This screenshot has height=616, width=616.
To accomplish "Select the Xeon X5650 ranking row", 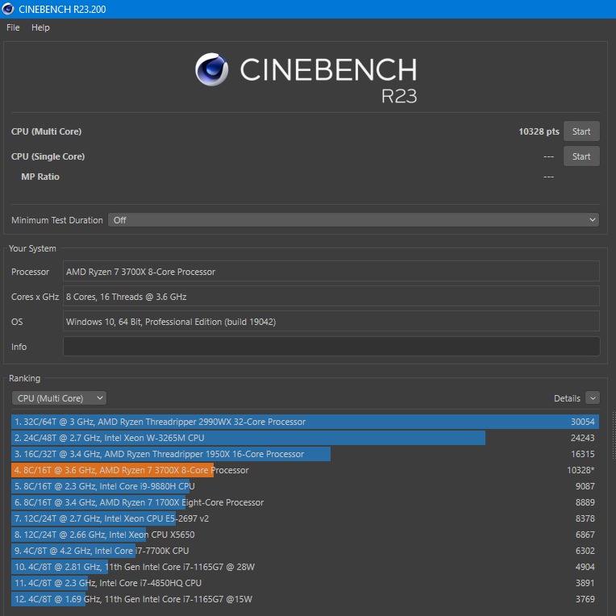I will pos(305,535).
